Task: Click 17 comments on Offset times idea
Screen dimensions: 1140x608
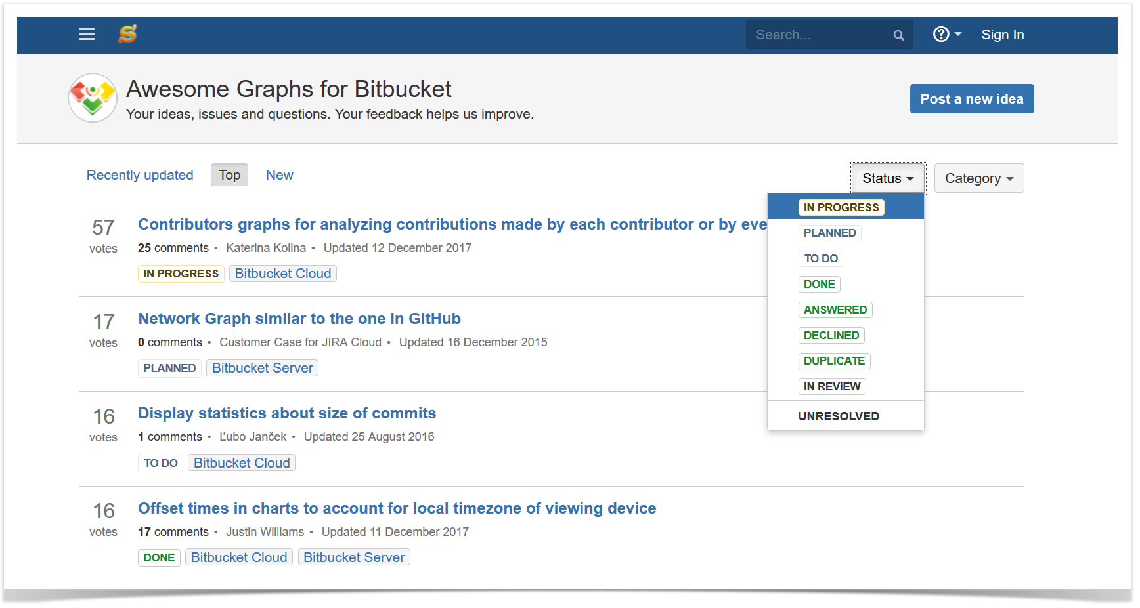Action: (173, 532)
